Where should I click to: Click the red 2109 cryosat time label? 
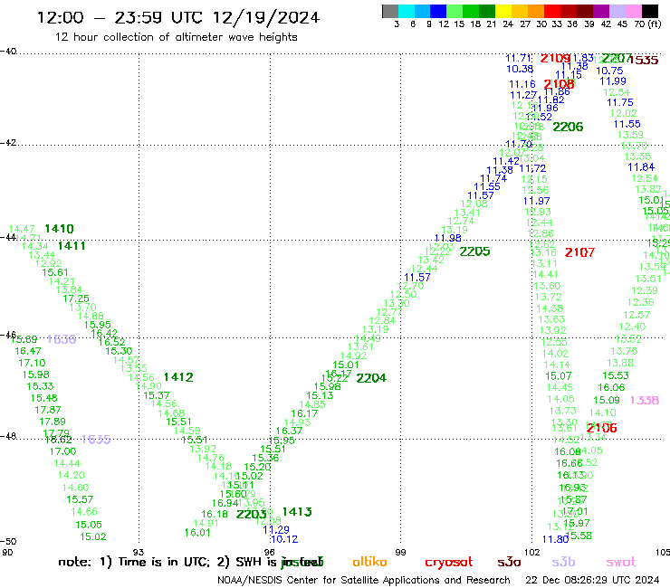pos(556,58)
